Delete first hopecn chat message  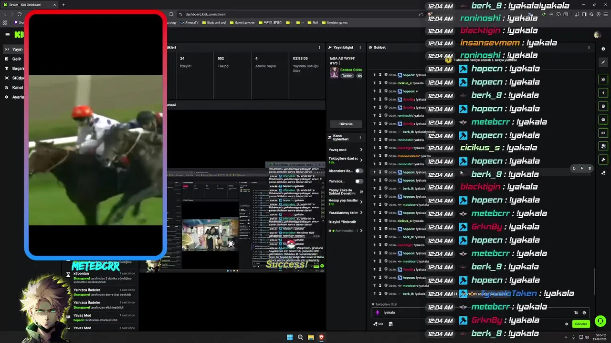[374, 75]
